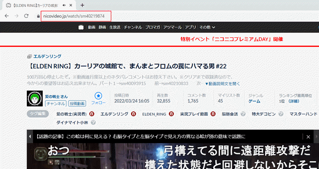Click the address bar URL field
The height and width of the screenshot is (169, 319).
[76, 16]
